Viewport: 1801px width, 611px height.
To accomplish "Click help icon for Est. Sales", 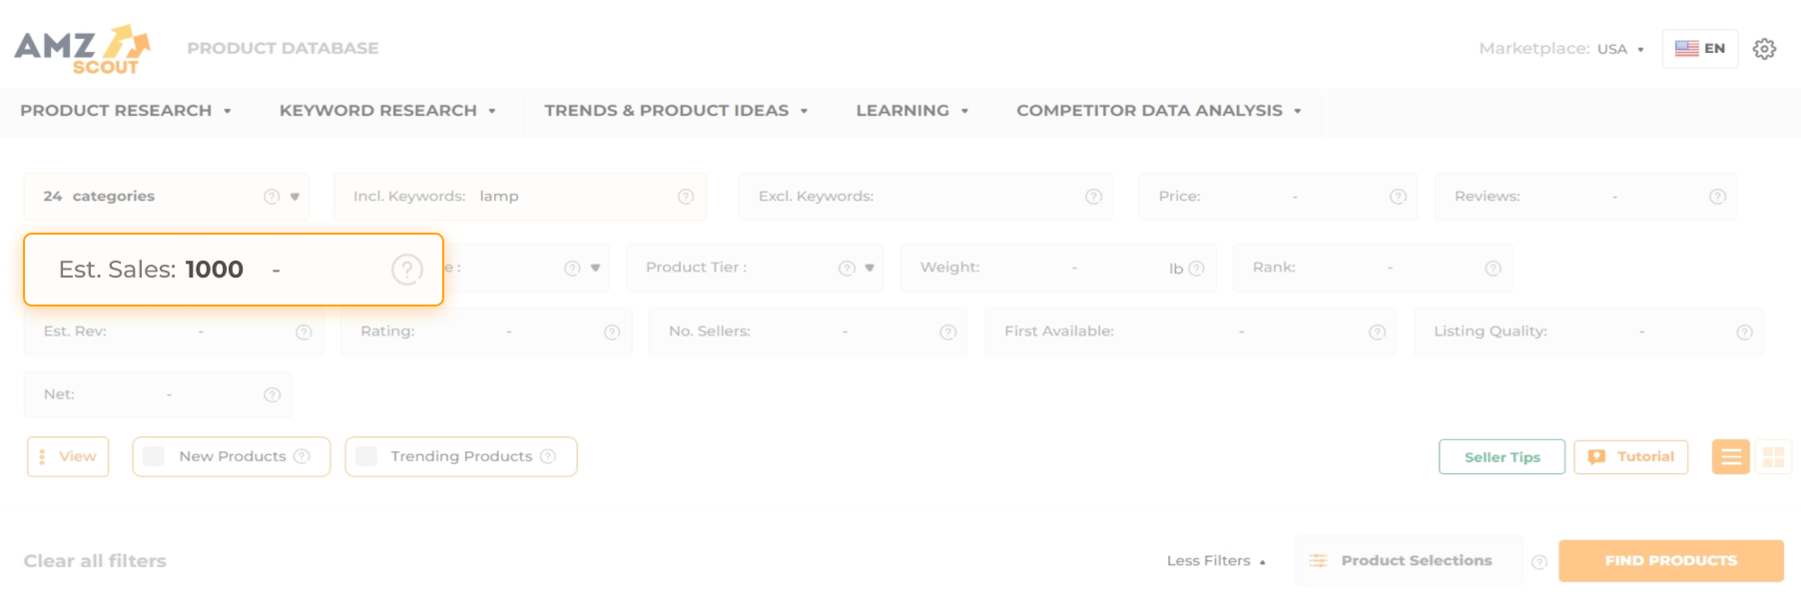I will (407, 270).
